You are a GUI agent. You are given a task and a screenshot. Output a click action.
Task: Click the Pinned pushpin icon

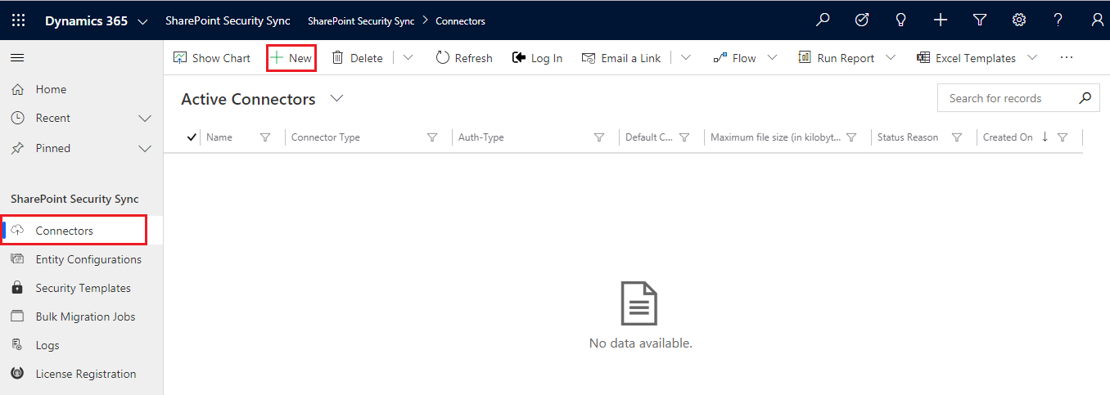[x=17, y=148]
